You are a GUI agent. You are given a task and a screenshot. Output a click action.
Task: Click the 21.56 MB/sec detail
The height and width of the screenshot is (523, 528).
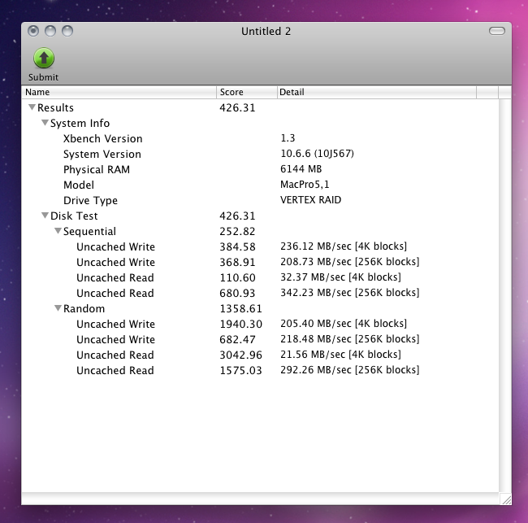click(x=341, y=355)
